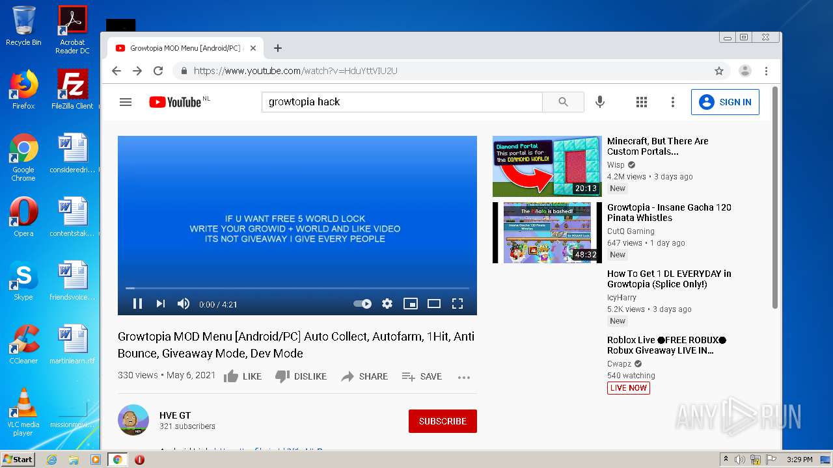The height and width of the screenshot is (468, 833).
Task: Select Recycle Bin desktop icon
Action: click(x=23, y=26)
